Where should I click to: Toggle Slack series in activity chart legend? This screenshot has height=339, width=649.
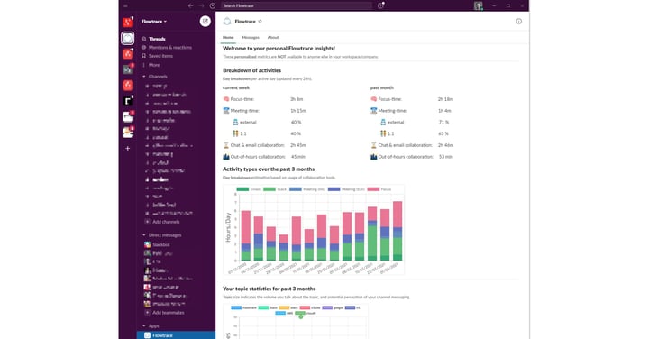click(275, 189)
